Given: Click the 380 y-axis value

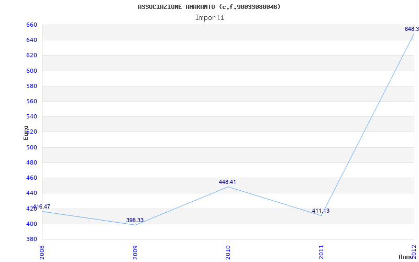Looking at the screenshot, I should (31, 239).
